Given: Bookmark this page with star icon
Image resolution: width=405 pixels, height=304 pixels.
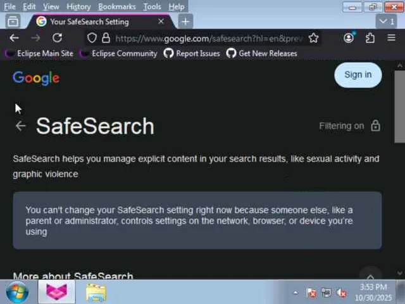Looking at the screenshot, I should coord(313,38).
